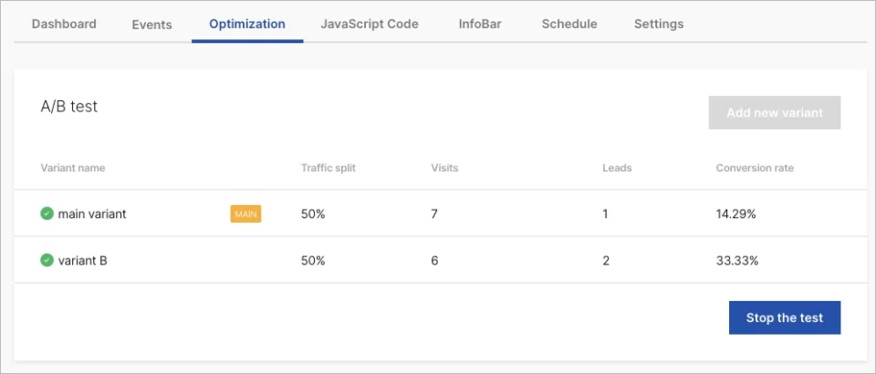Screen dimensions: 876x374
Task: Switch to the Events tab
Action: pos(151,25)
